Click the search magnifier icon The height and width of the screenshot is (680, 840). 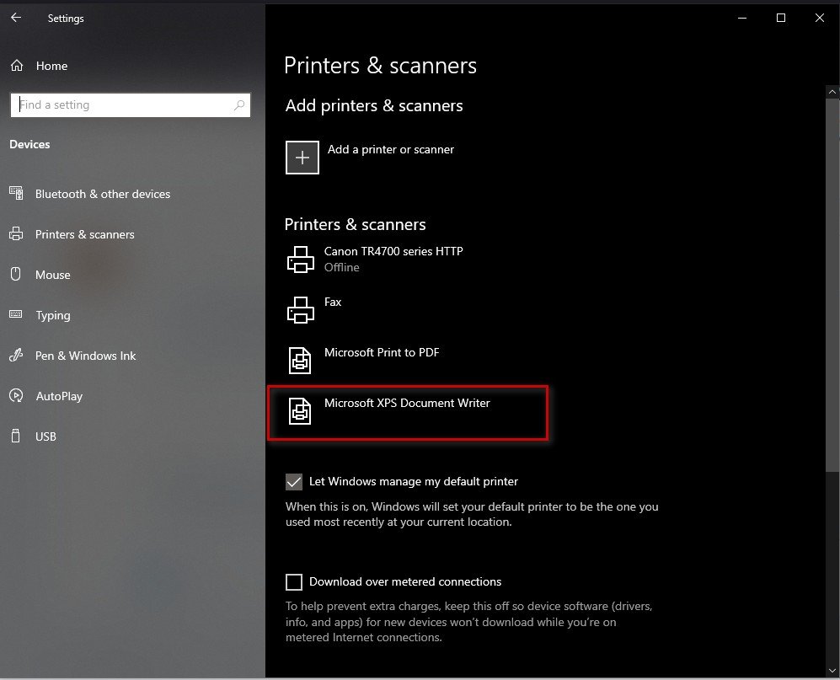pos(239,105)
